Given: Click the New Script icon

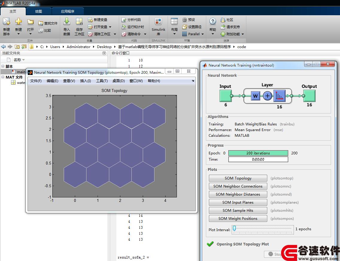Looking at the screenshot, I should (x=7, y=22).
